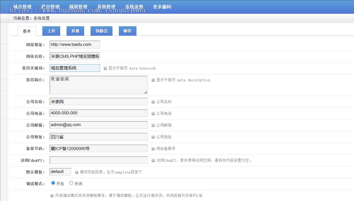Switch to the 伪静态 tab
The height and width of the screenshot is (201, 354).
(x=101, y=31)
